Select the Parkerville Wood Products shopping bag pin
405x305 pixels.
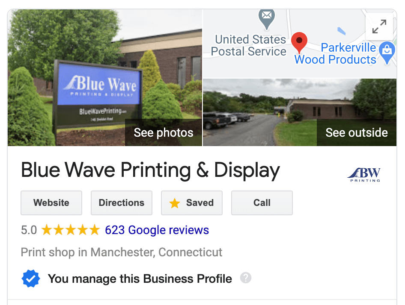coord(387,53)
